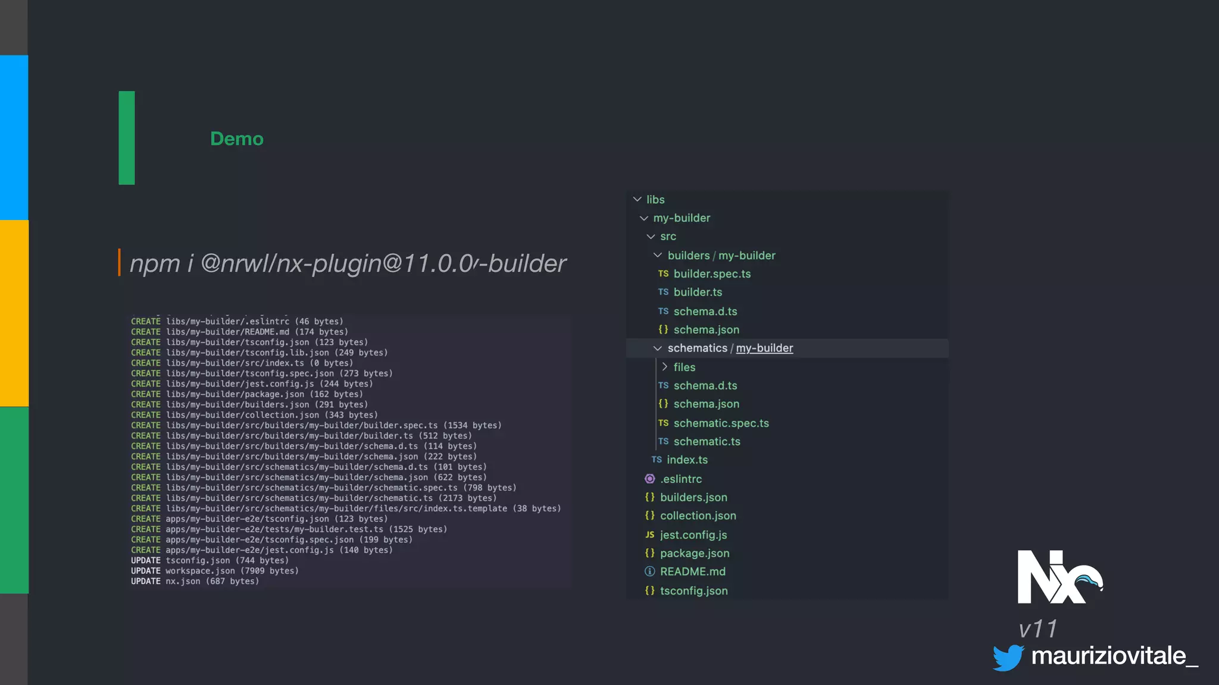1219x685 pixels.
Task: Click the TS icon of builder.spec.ts
Action: 663,274
